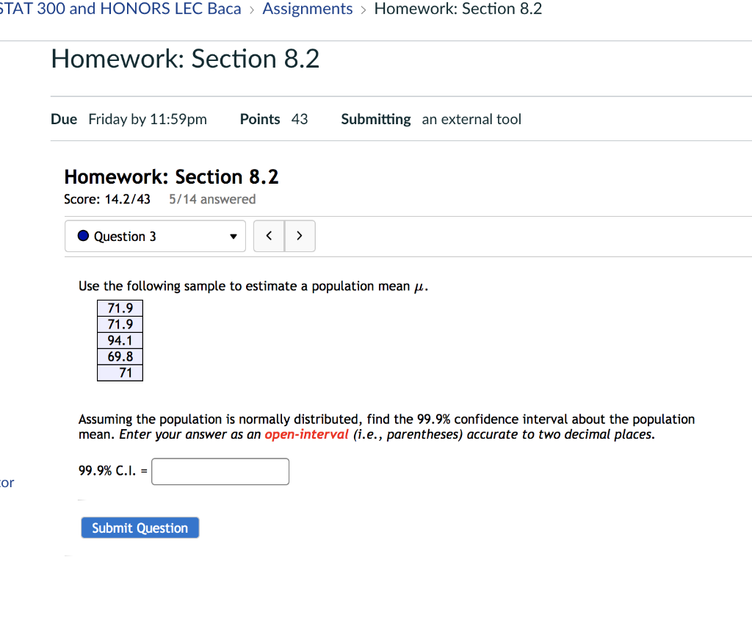Image resolution: width=752 pixels, height=629 pixels.
Task: Click the blue answered-status dot beside Question 3
Action: 83,236
